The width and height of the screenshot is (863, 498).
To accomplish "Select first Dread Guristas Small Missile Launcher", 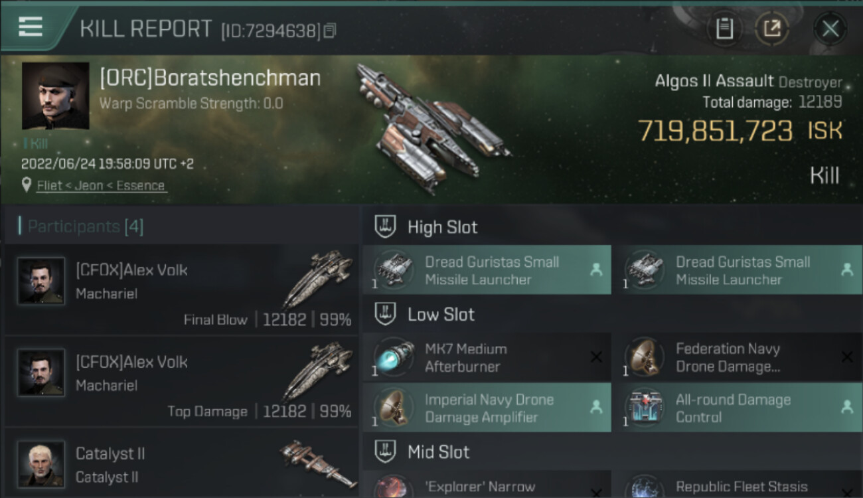I will pos(487,270).
